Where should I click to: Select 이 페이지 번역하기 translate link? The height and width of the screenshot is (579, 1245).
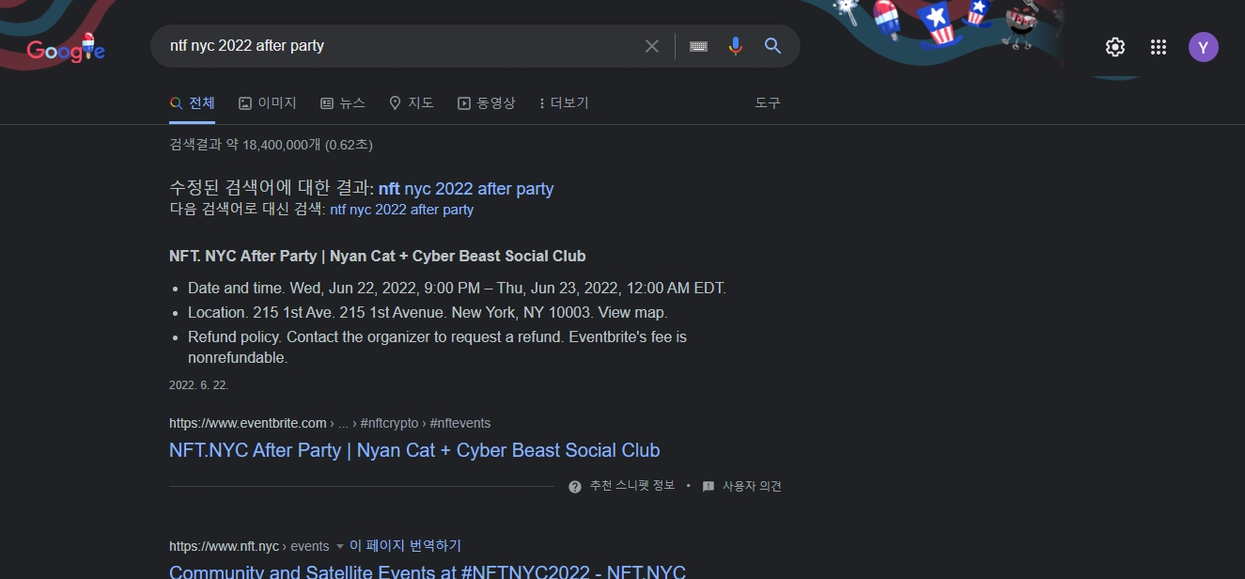pyautogui.click(x=405, y=546)
